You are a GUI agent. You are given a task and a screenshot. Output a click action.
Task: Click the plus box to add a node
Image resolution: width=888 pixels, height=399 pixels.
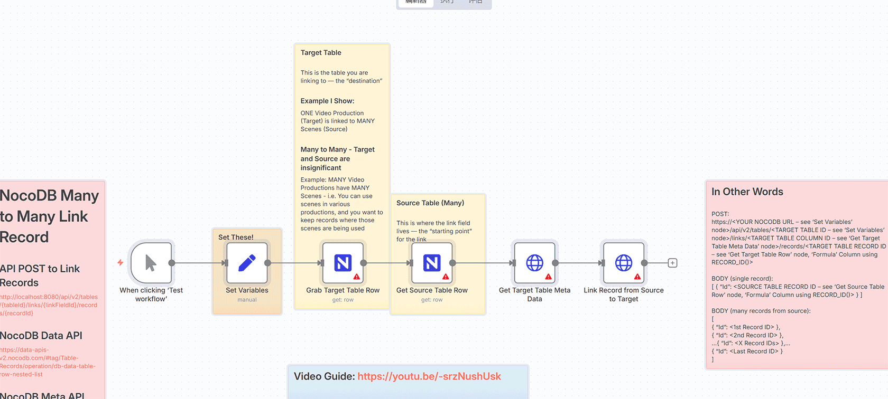672,263
